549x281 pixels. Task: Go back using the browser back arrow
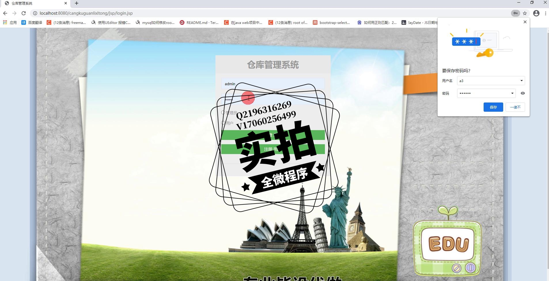[5, 13]
